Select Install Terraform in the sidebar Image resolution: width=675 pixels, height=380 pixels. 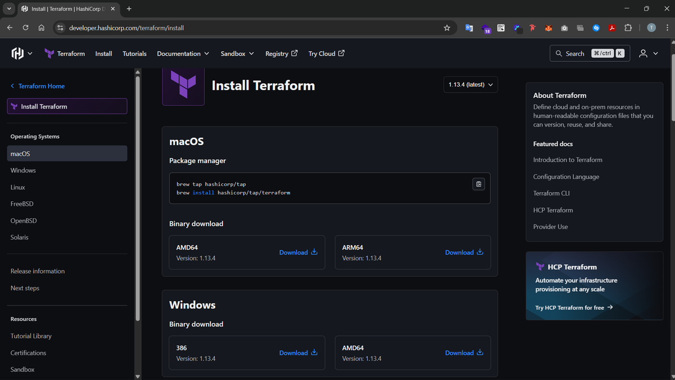click(67, 106)
